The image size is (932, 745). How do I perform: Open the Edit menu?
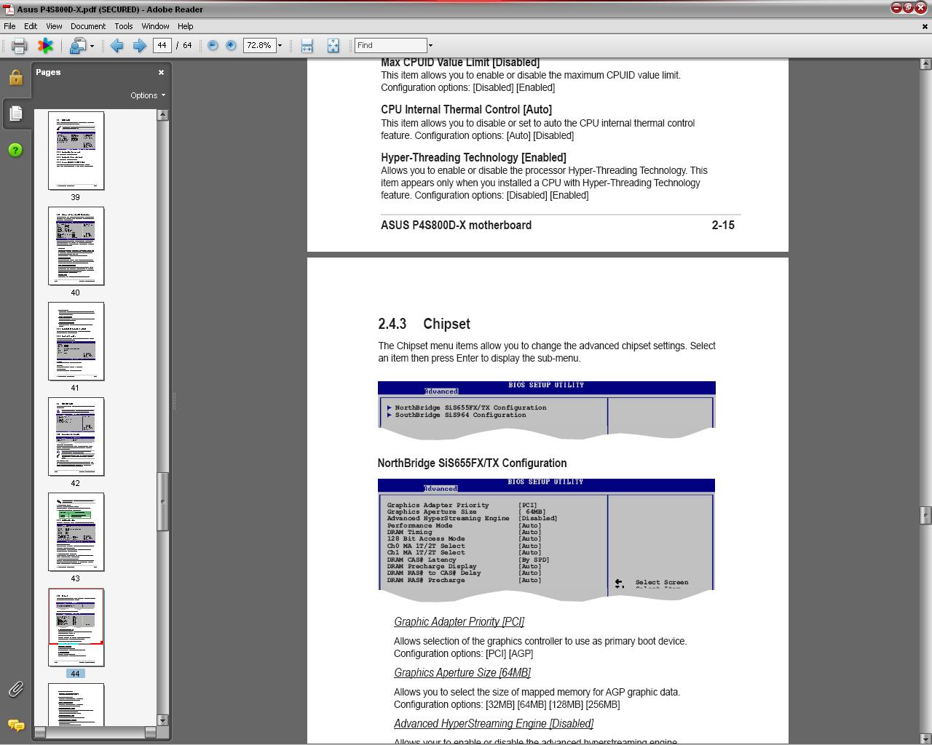[x=31, y=26]
